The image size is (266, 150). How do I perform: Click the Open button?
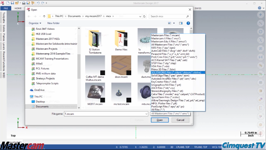160,120
